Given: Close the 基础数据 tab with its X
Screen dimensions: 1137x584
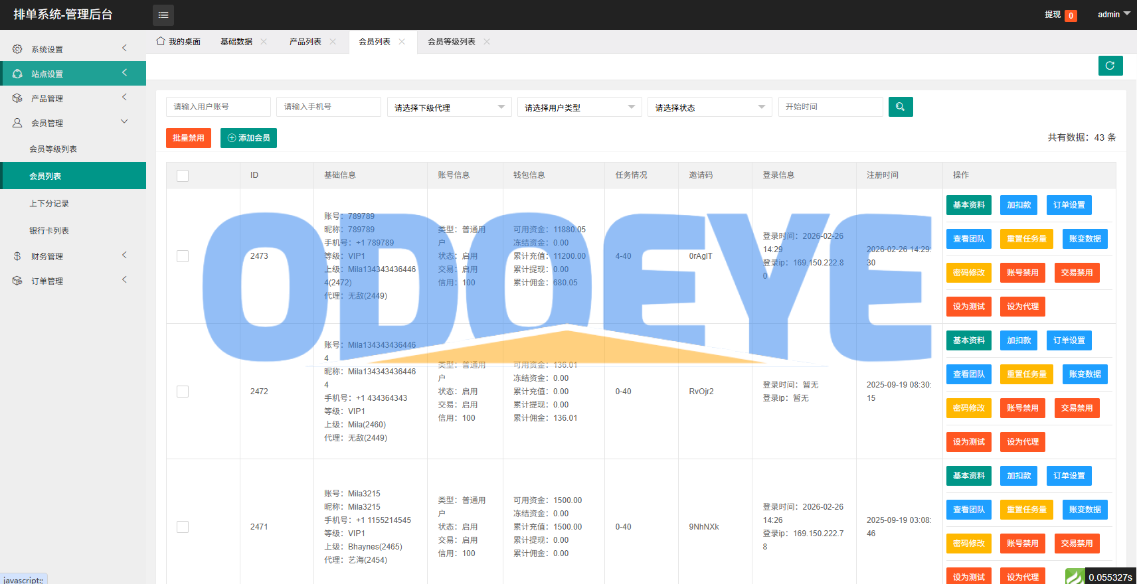Looking at the screenshot, I should (264, 42).
